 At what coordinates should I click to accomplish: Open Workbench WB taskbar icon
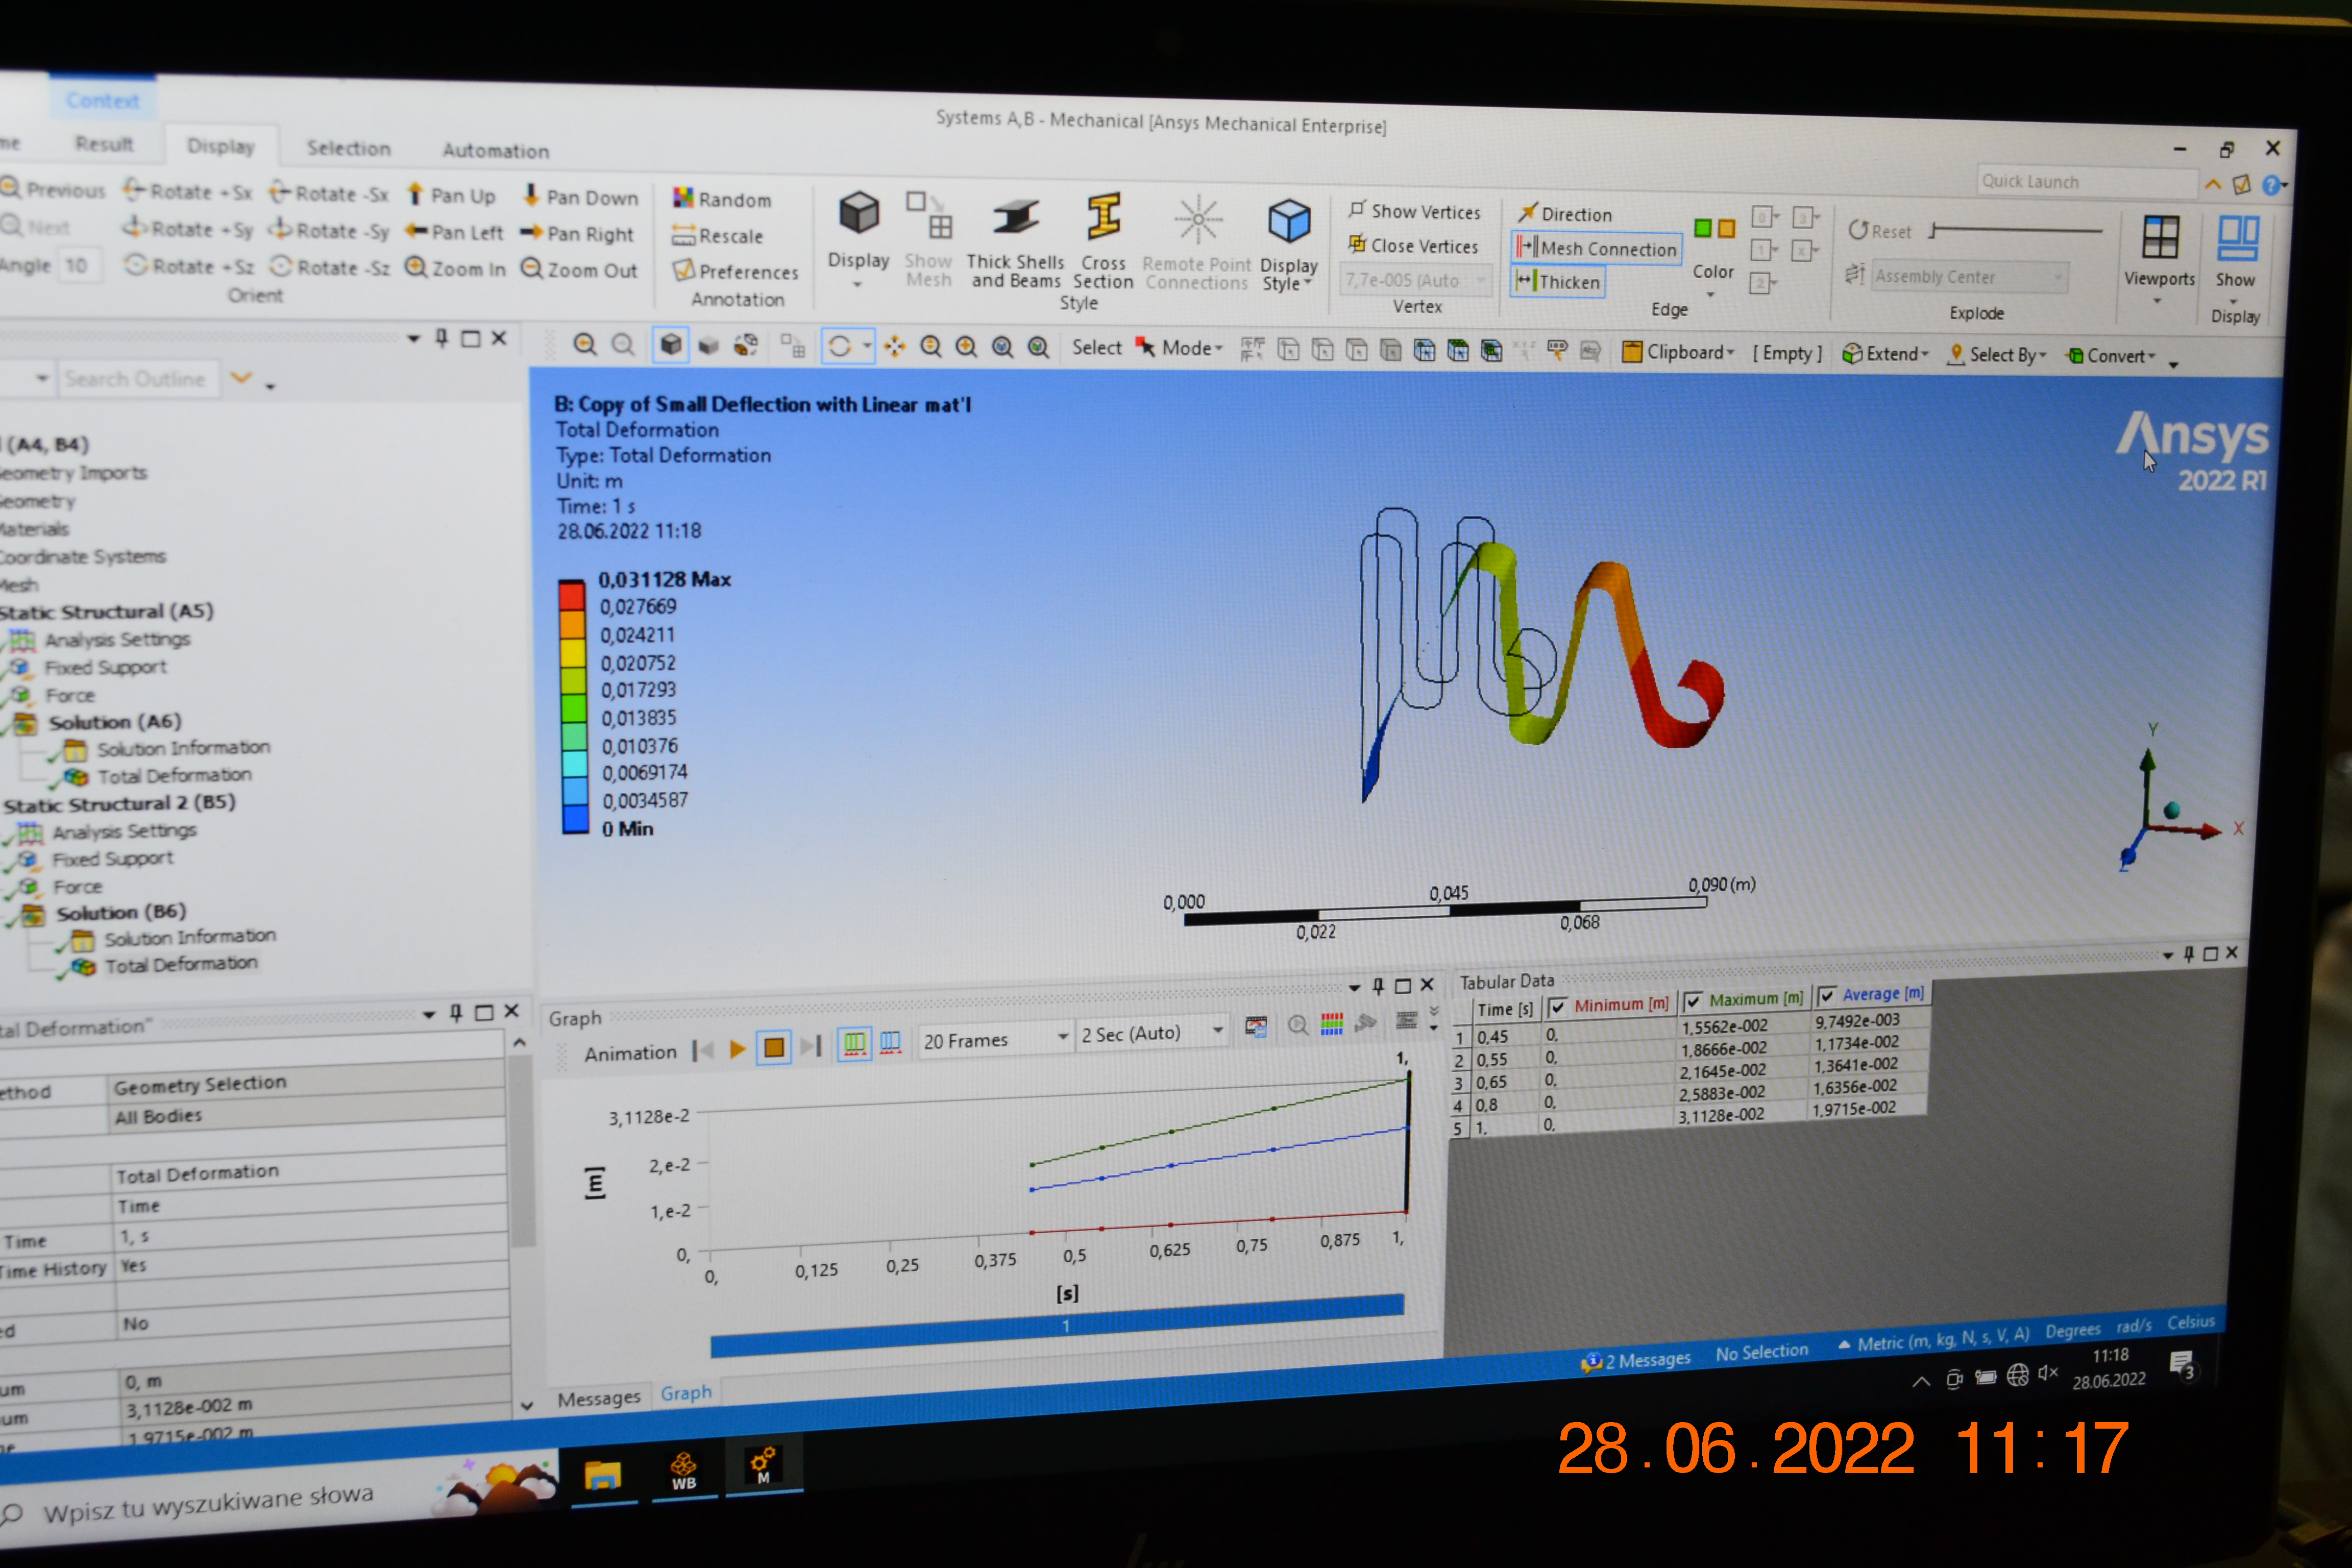tap(683, 1471)
